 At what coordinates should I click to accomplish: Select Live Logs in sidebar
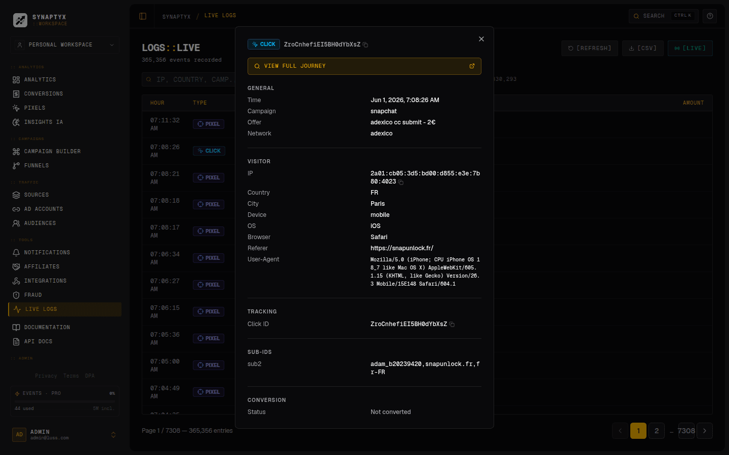pyautogui.click(x=65, y=309)
